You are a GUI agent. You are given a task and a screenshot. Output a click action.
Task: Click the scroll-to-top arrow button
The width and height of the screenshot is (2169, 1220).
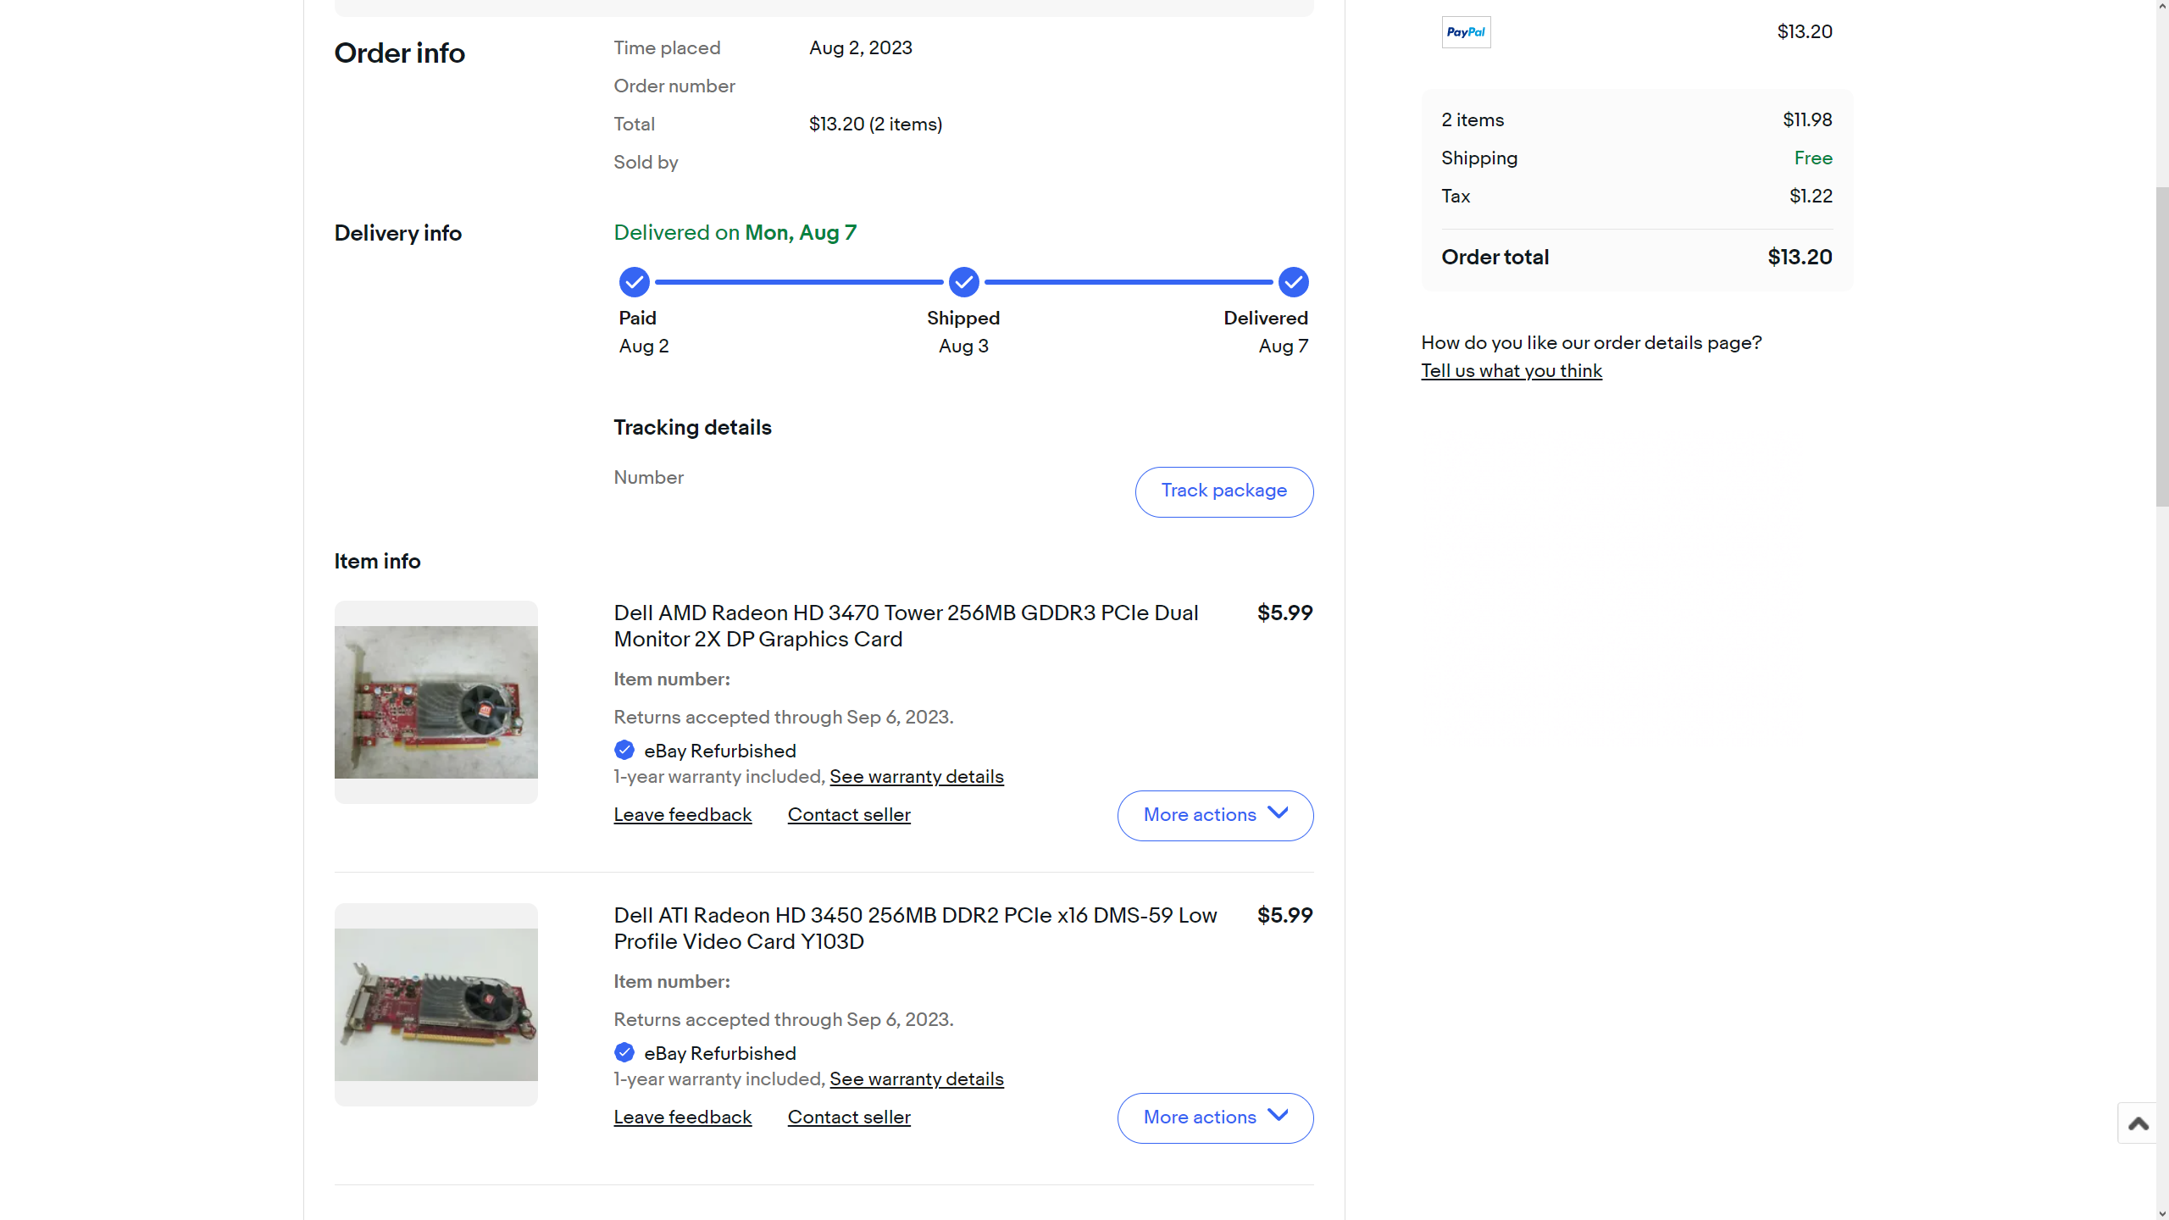point(2138,1123)
